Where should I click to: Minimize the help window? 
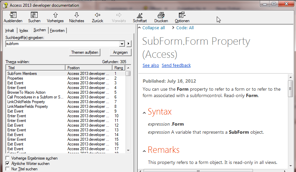coord(265,4)
